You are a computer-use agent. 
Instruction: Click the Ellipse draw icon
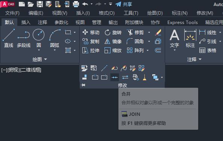(68, 41)
